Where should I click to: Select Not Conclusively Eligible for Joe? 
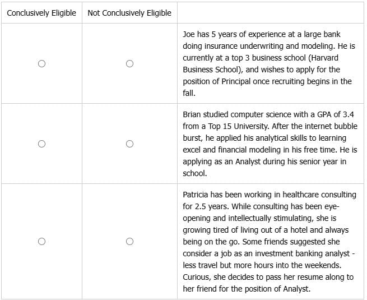pyautogui.click(x=129, y=64)
